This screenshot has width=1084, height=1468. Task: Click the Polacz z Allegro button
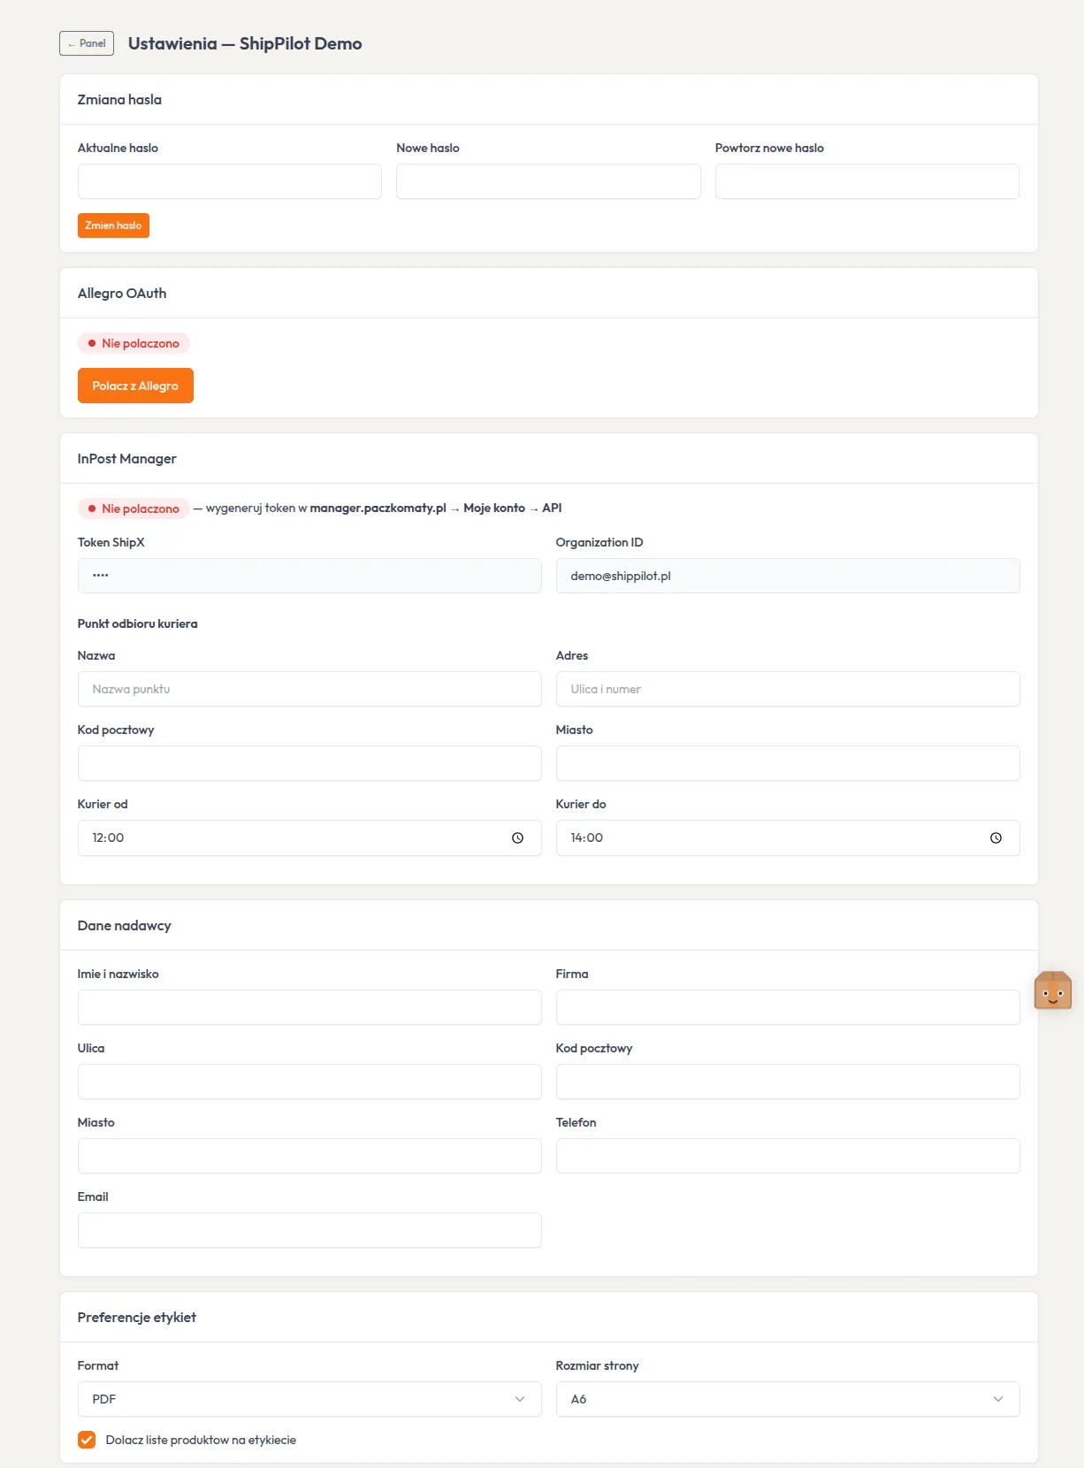pos(135,386)
